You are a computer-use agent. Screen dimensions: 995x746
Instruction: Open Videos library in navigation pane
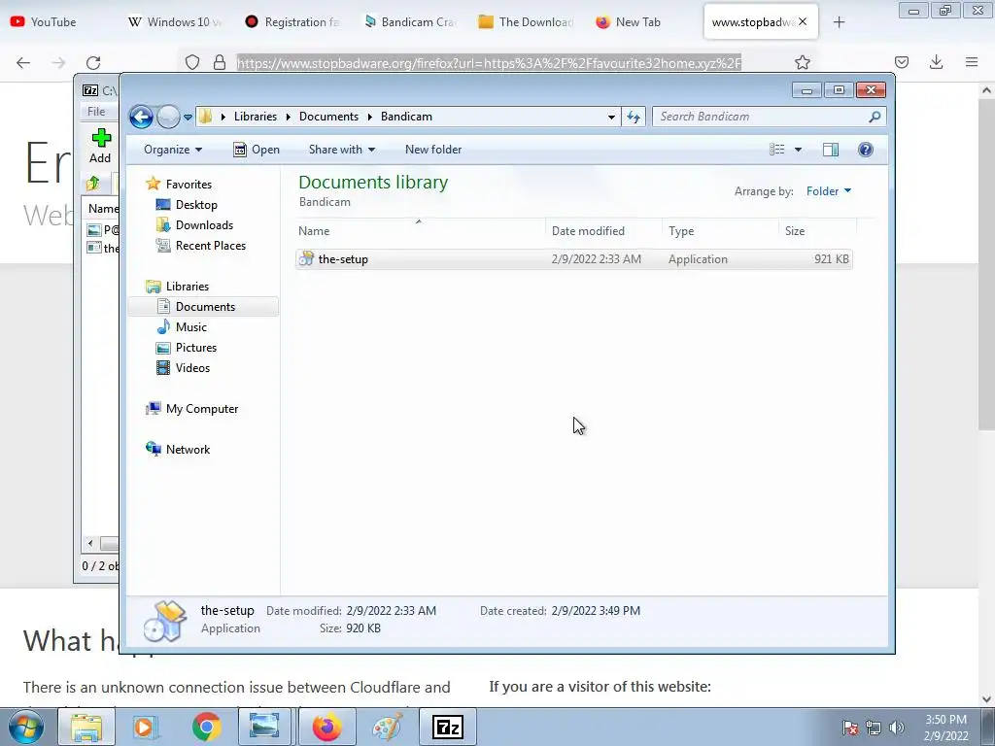[x=192, y=368]
